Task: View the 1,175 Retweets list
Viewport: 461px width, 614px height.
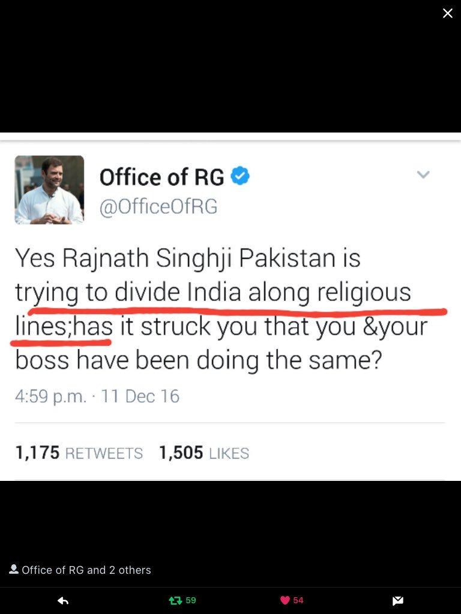Action: [79, 453]
